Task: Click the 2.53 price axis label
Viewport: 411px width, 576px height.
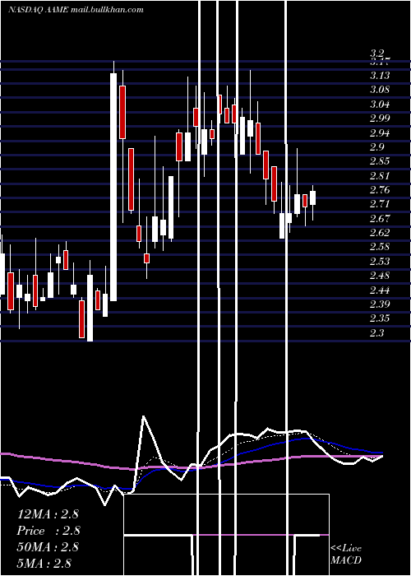Action: point(380,262)
